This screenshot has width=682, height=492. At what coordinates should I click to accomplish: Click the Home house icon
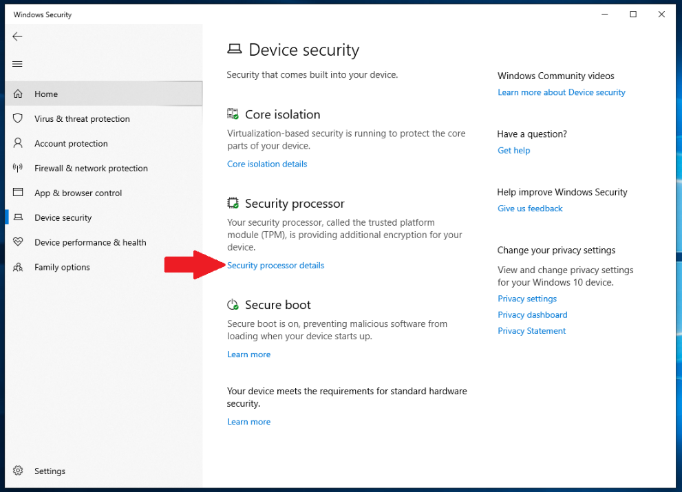tap(18, 94)
